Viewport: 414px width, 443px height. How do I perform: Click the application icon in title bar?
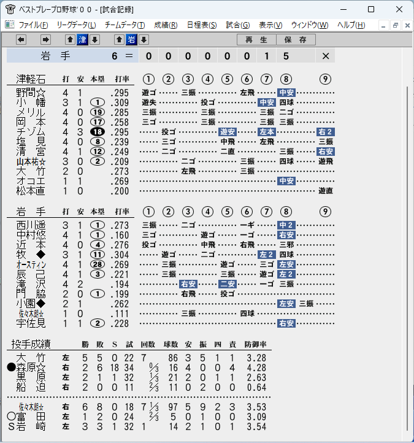tap(10, 9)
